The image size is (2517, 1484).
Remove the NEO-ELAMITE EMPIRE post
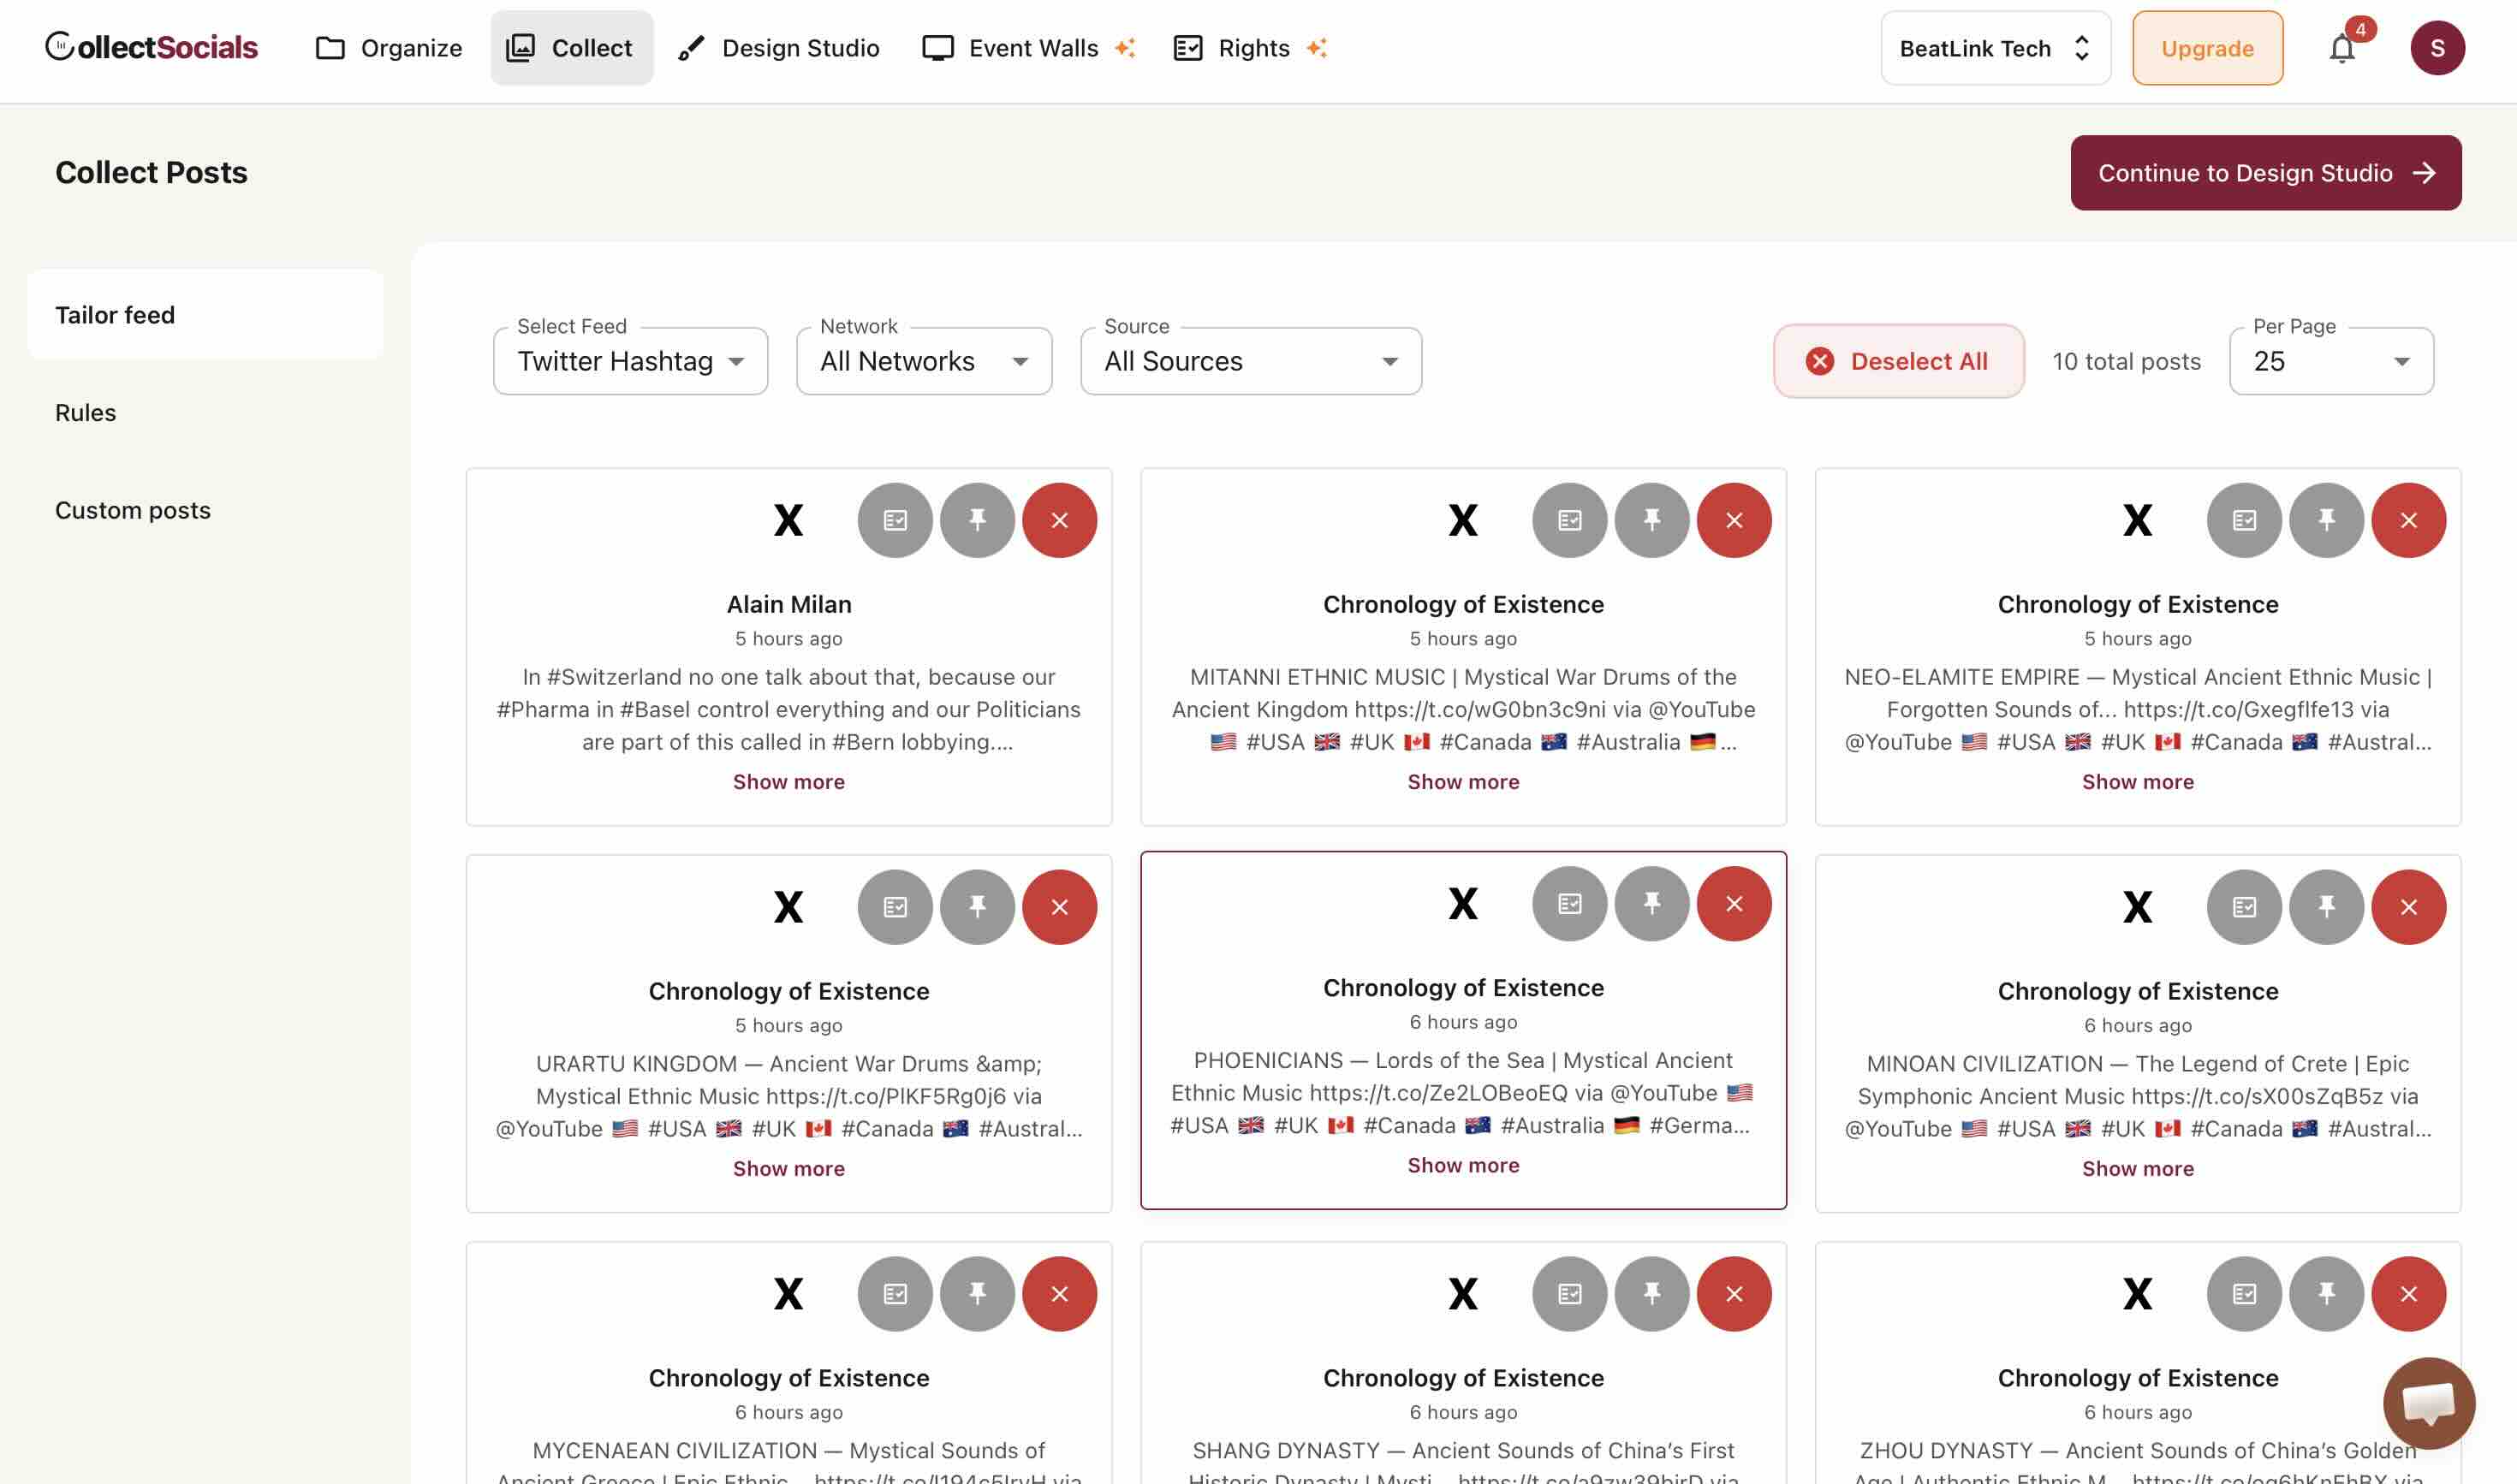click(x=2408, y=520)
